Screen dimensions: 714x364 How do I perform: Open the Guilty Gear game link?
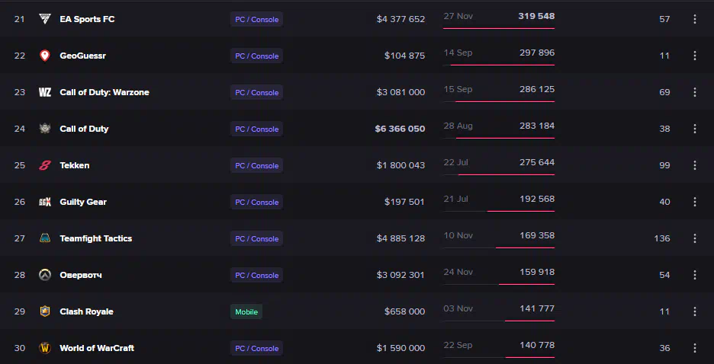pos(83,202)
